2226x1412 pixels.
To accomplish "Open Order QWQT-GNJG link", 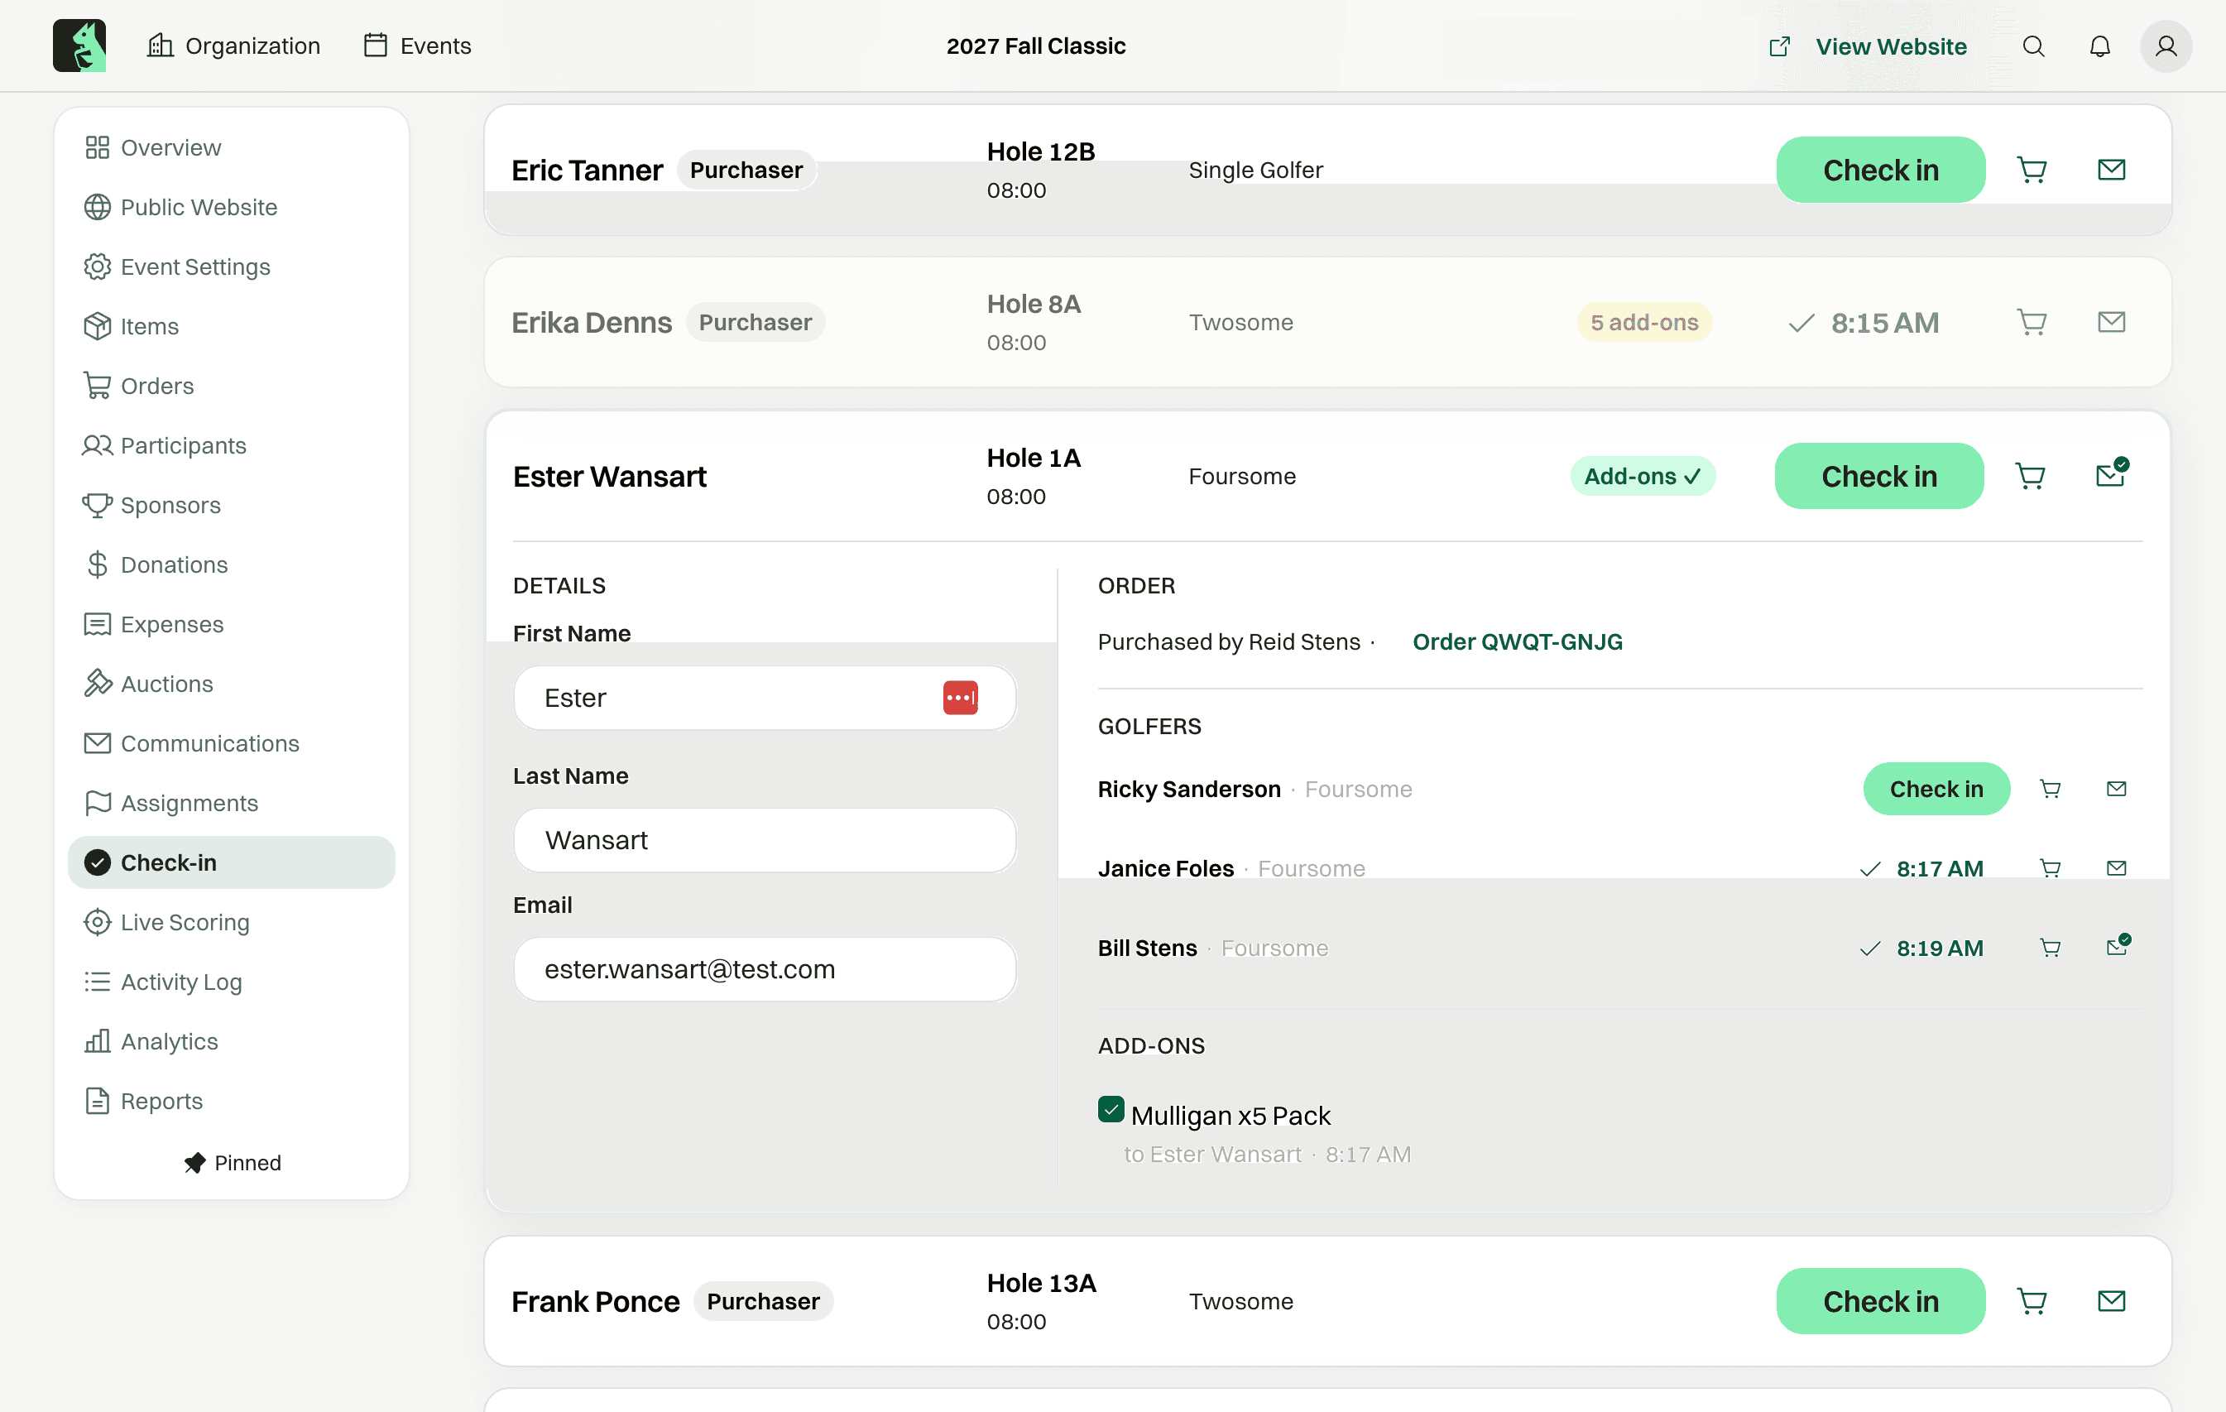I will [x=1517, y=641].
